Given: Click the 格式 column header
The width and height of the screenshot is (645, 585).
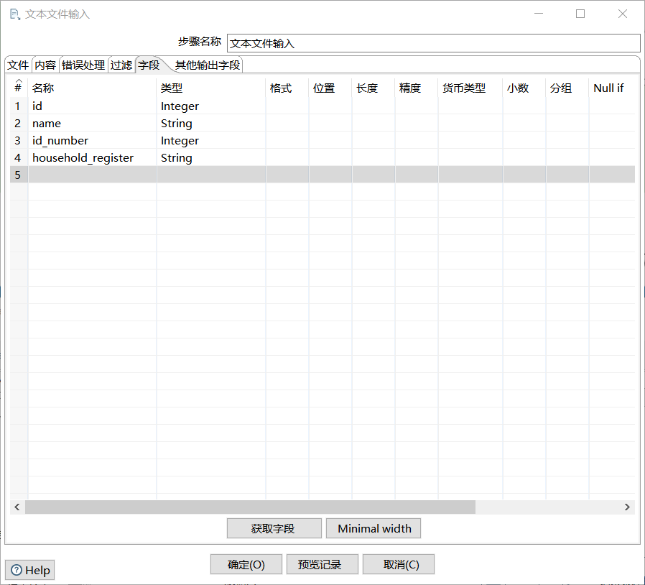Looking at the screenshot, I should point(287,88).
